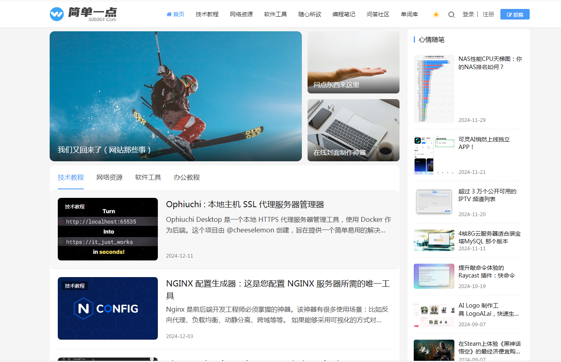Image resolution: width=561 pixels, height=362 pixels.
Task: Open sidebar post AI Logo 制作工具 LogoAI.ai
Action: [489, 309]
